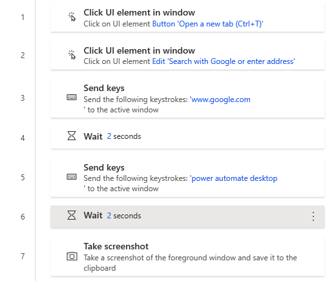The height and width of the screenshot is (281, 334).
Task: Click the cursor icon of action 2
Action: tap(72, 55)
